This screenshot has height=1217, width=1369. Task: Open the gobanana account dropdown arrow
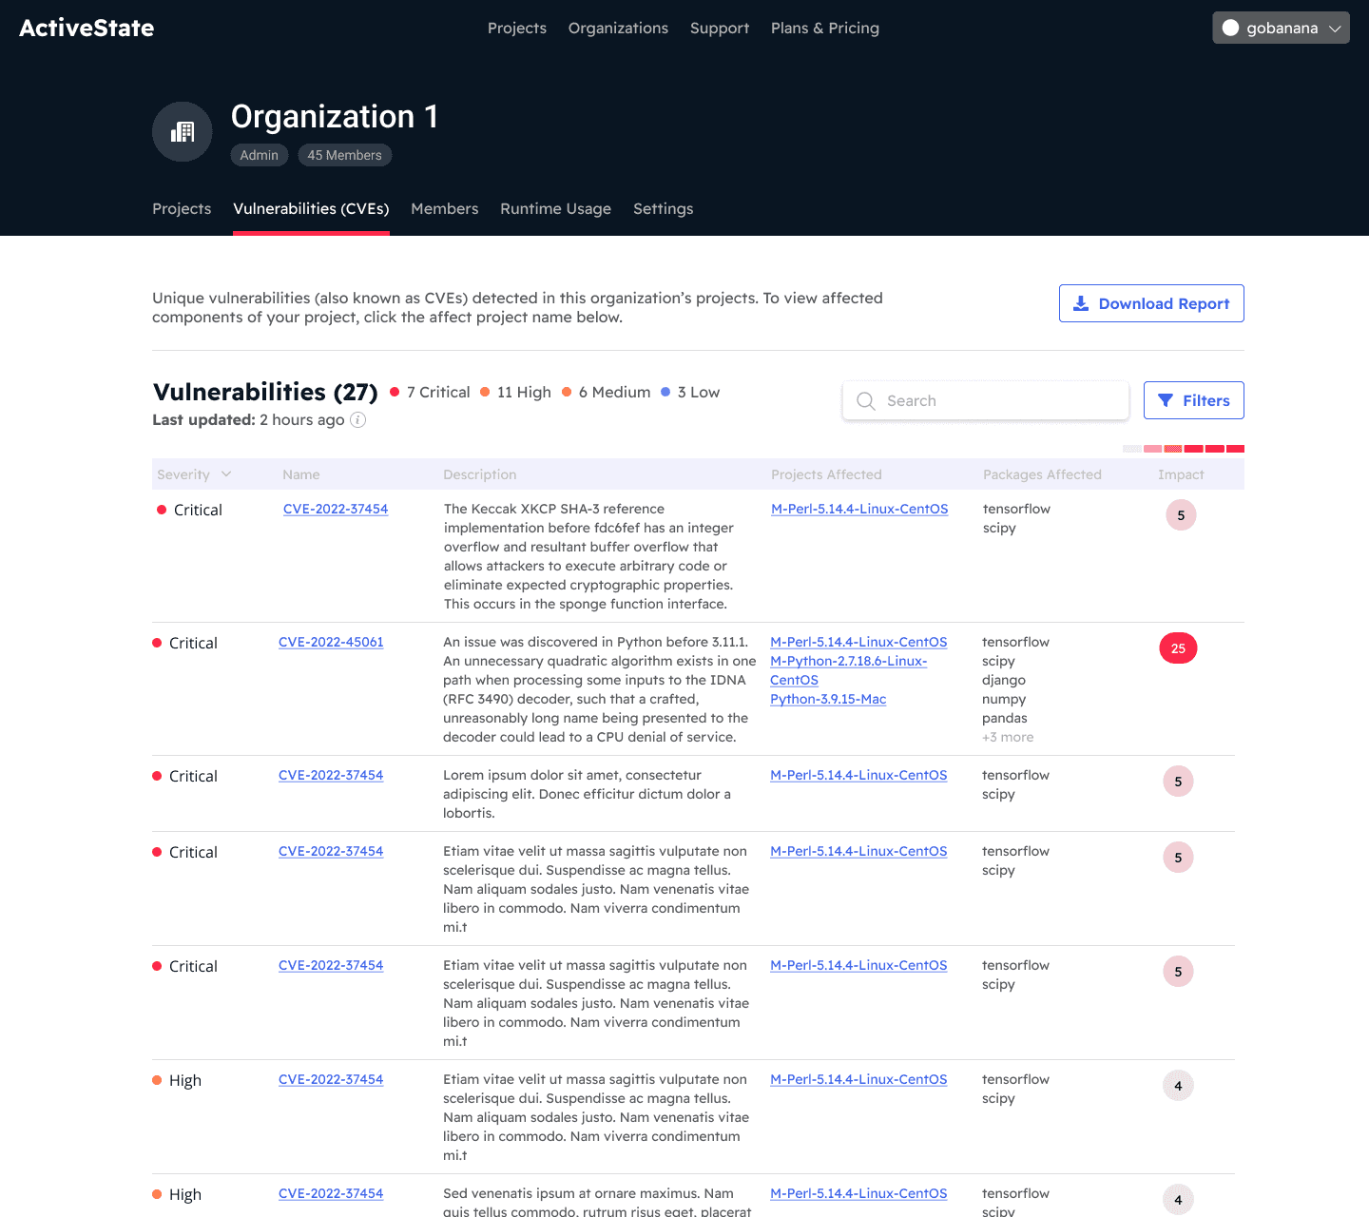click(1335, 29)
